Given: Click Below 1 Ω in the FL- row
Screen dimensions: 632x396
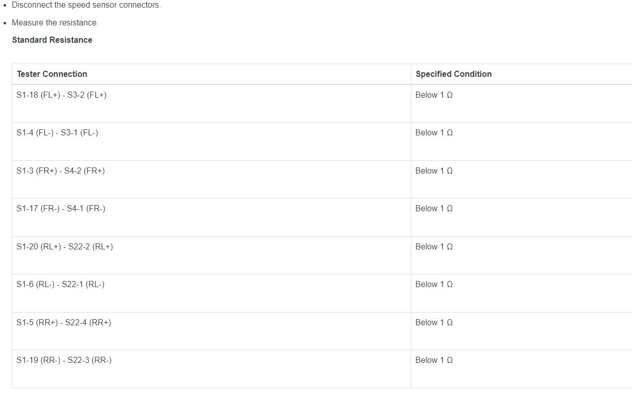Looking at the screenshot, I should (x=434, y=133).
